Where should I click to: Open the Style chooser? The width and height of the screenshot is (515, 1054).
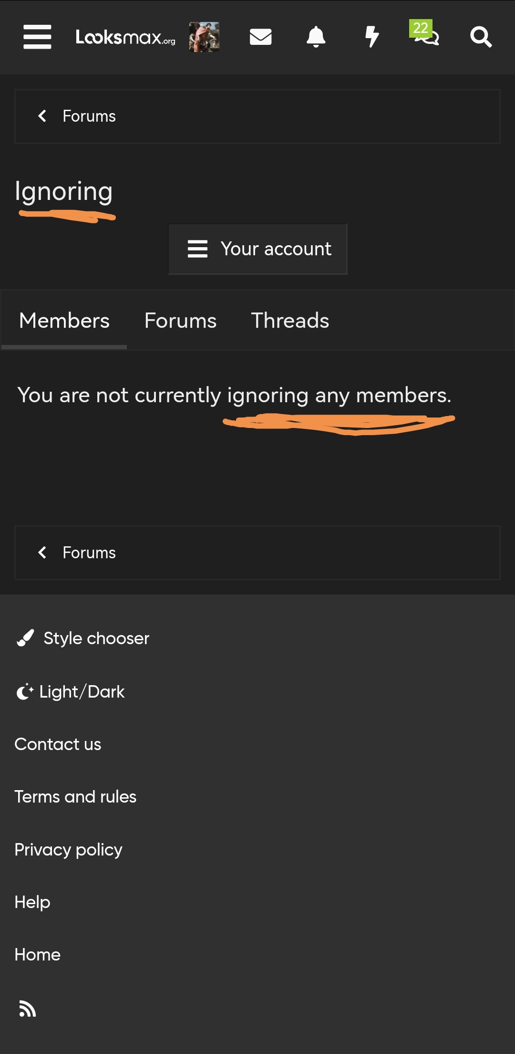[x=96, y=638]
